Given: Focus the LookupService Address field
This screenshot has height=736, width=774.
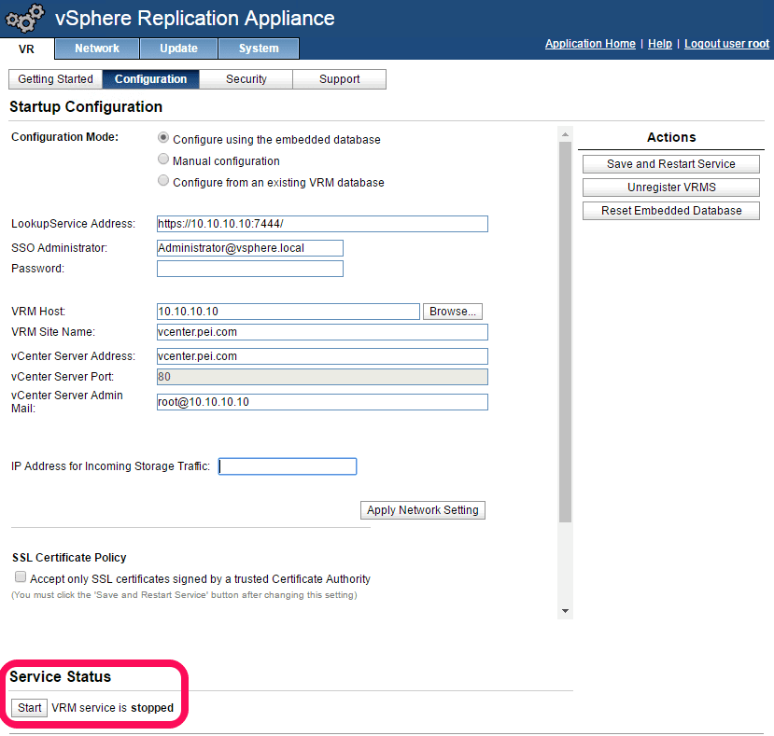Looking at the screenshot, I should [x=322, y=224].
